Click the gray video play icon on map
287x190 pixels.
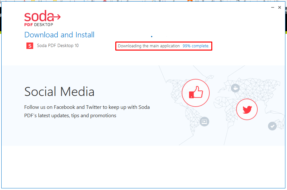click(x=205, y=121)
